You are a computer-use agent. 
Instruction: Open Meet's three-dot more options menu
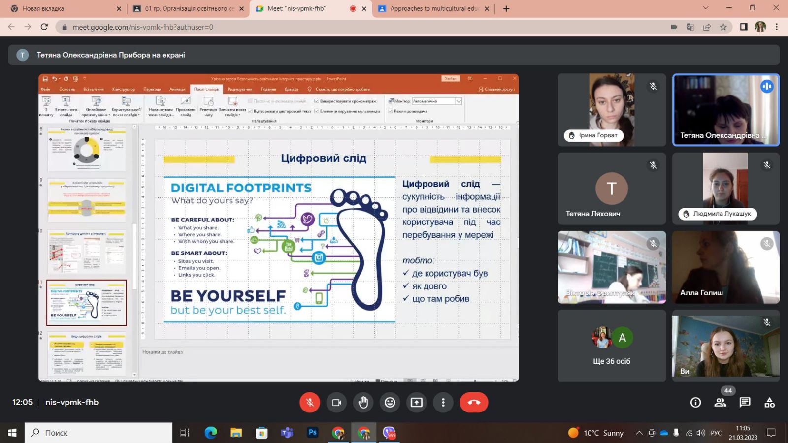(443, 403)
